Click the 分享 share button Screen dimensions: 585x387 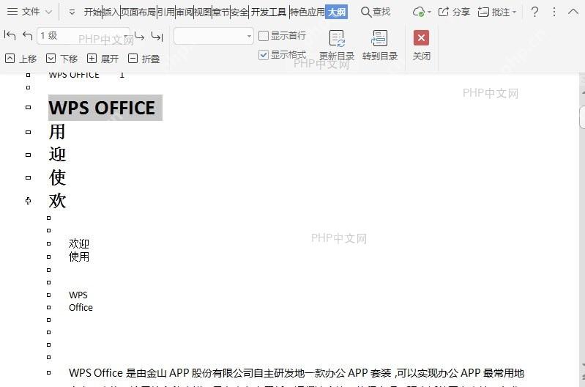tap(454, 12)
